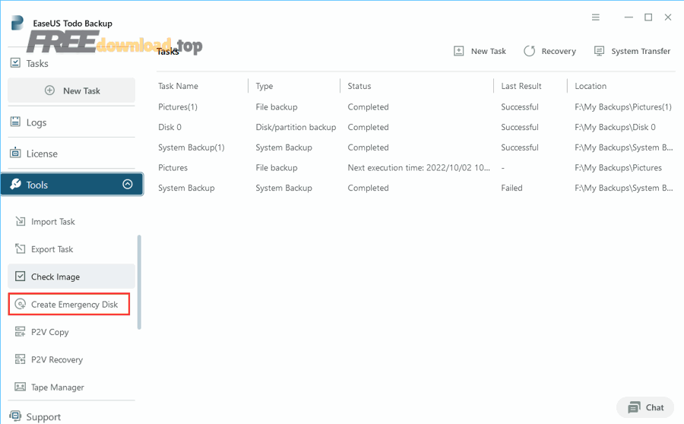
Task: Select the System Backup(1) task row
Action: (x=416, y=147)
